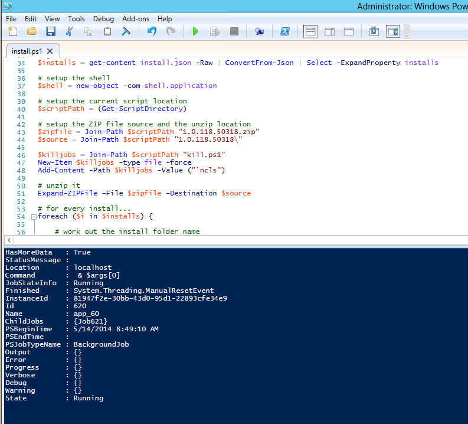
Task: Click InstanceId GUID value in console
Action: point(150,298)
